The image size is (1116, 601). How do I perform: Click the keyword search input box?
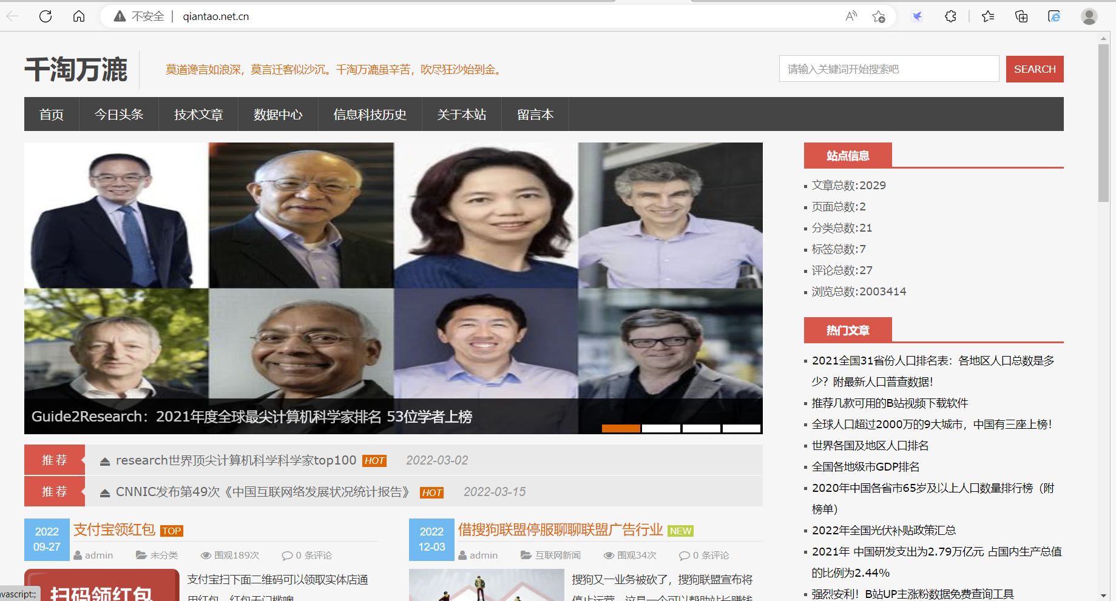[889, 69]
